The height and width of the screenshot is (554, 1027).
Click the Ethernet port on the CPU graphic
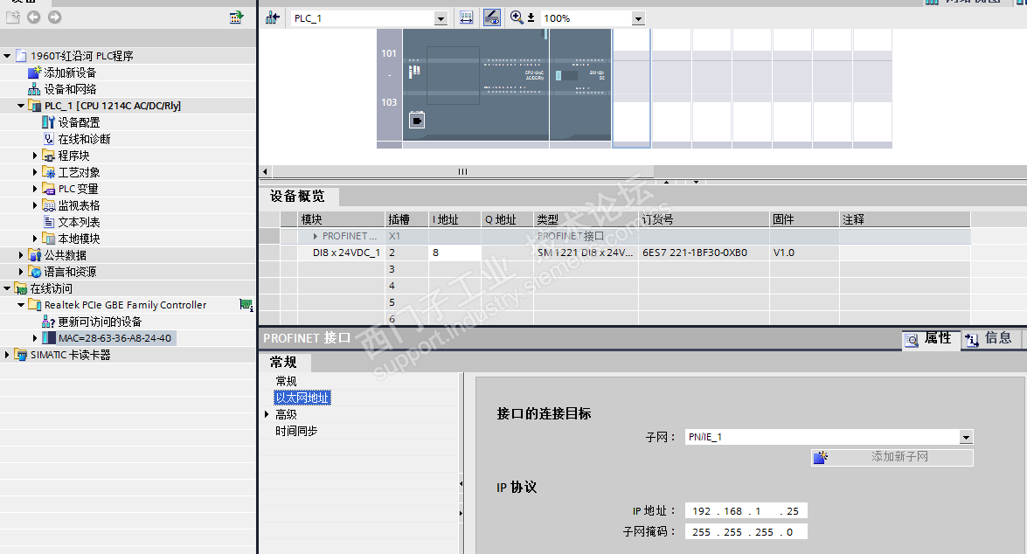point(417,121)
